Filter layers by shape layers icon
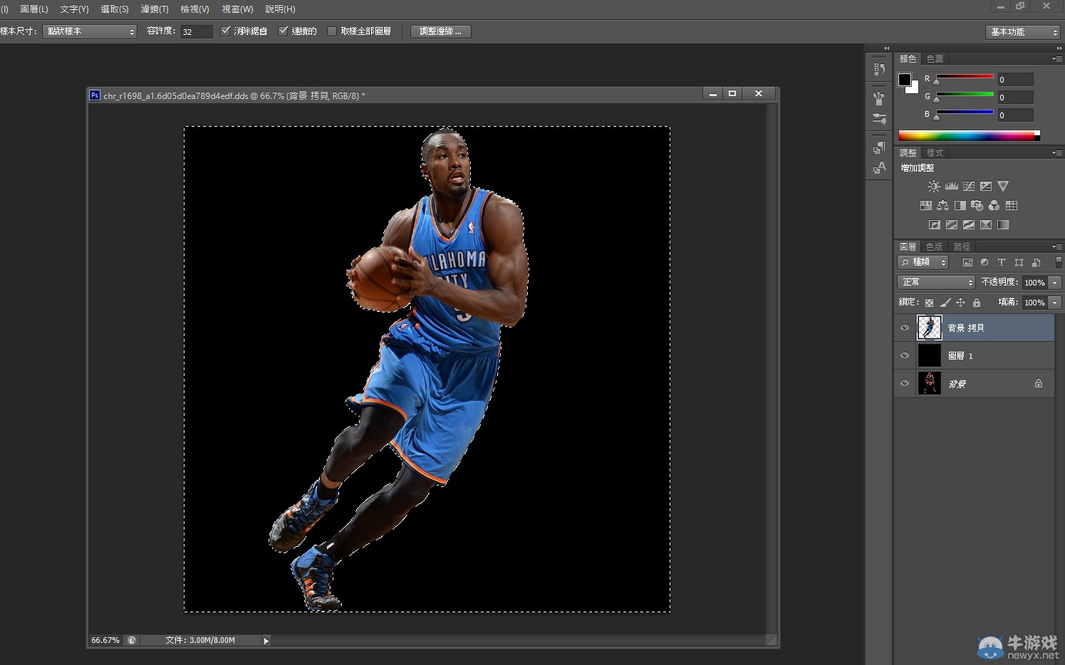The image size is (1065, 665). pyautogui.click(x=1019, y=262)
